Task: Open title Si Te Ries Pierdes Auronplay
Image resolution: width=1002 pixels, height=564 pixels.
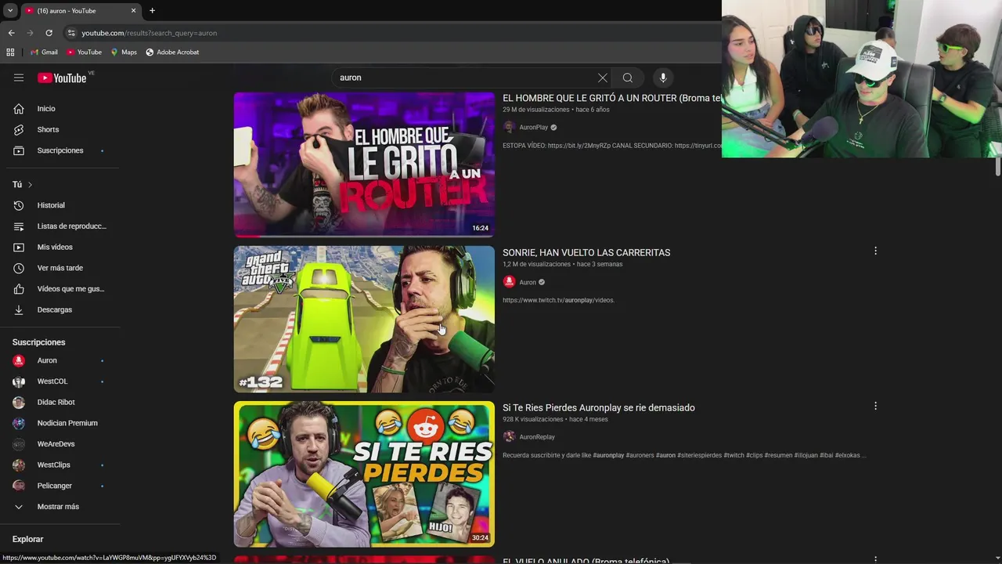Action: point(599,407)
